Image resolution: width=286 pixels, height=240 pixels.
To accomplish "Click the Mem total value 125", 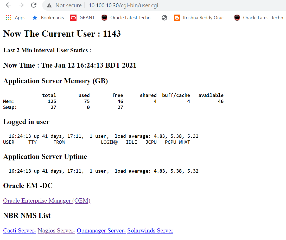I will [52, 101].
